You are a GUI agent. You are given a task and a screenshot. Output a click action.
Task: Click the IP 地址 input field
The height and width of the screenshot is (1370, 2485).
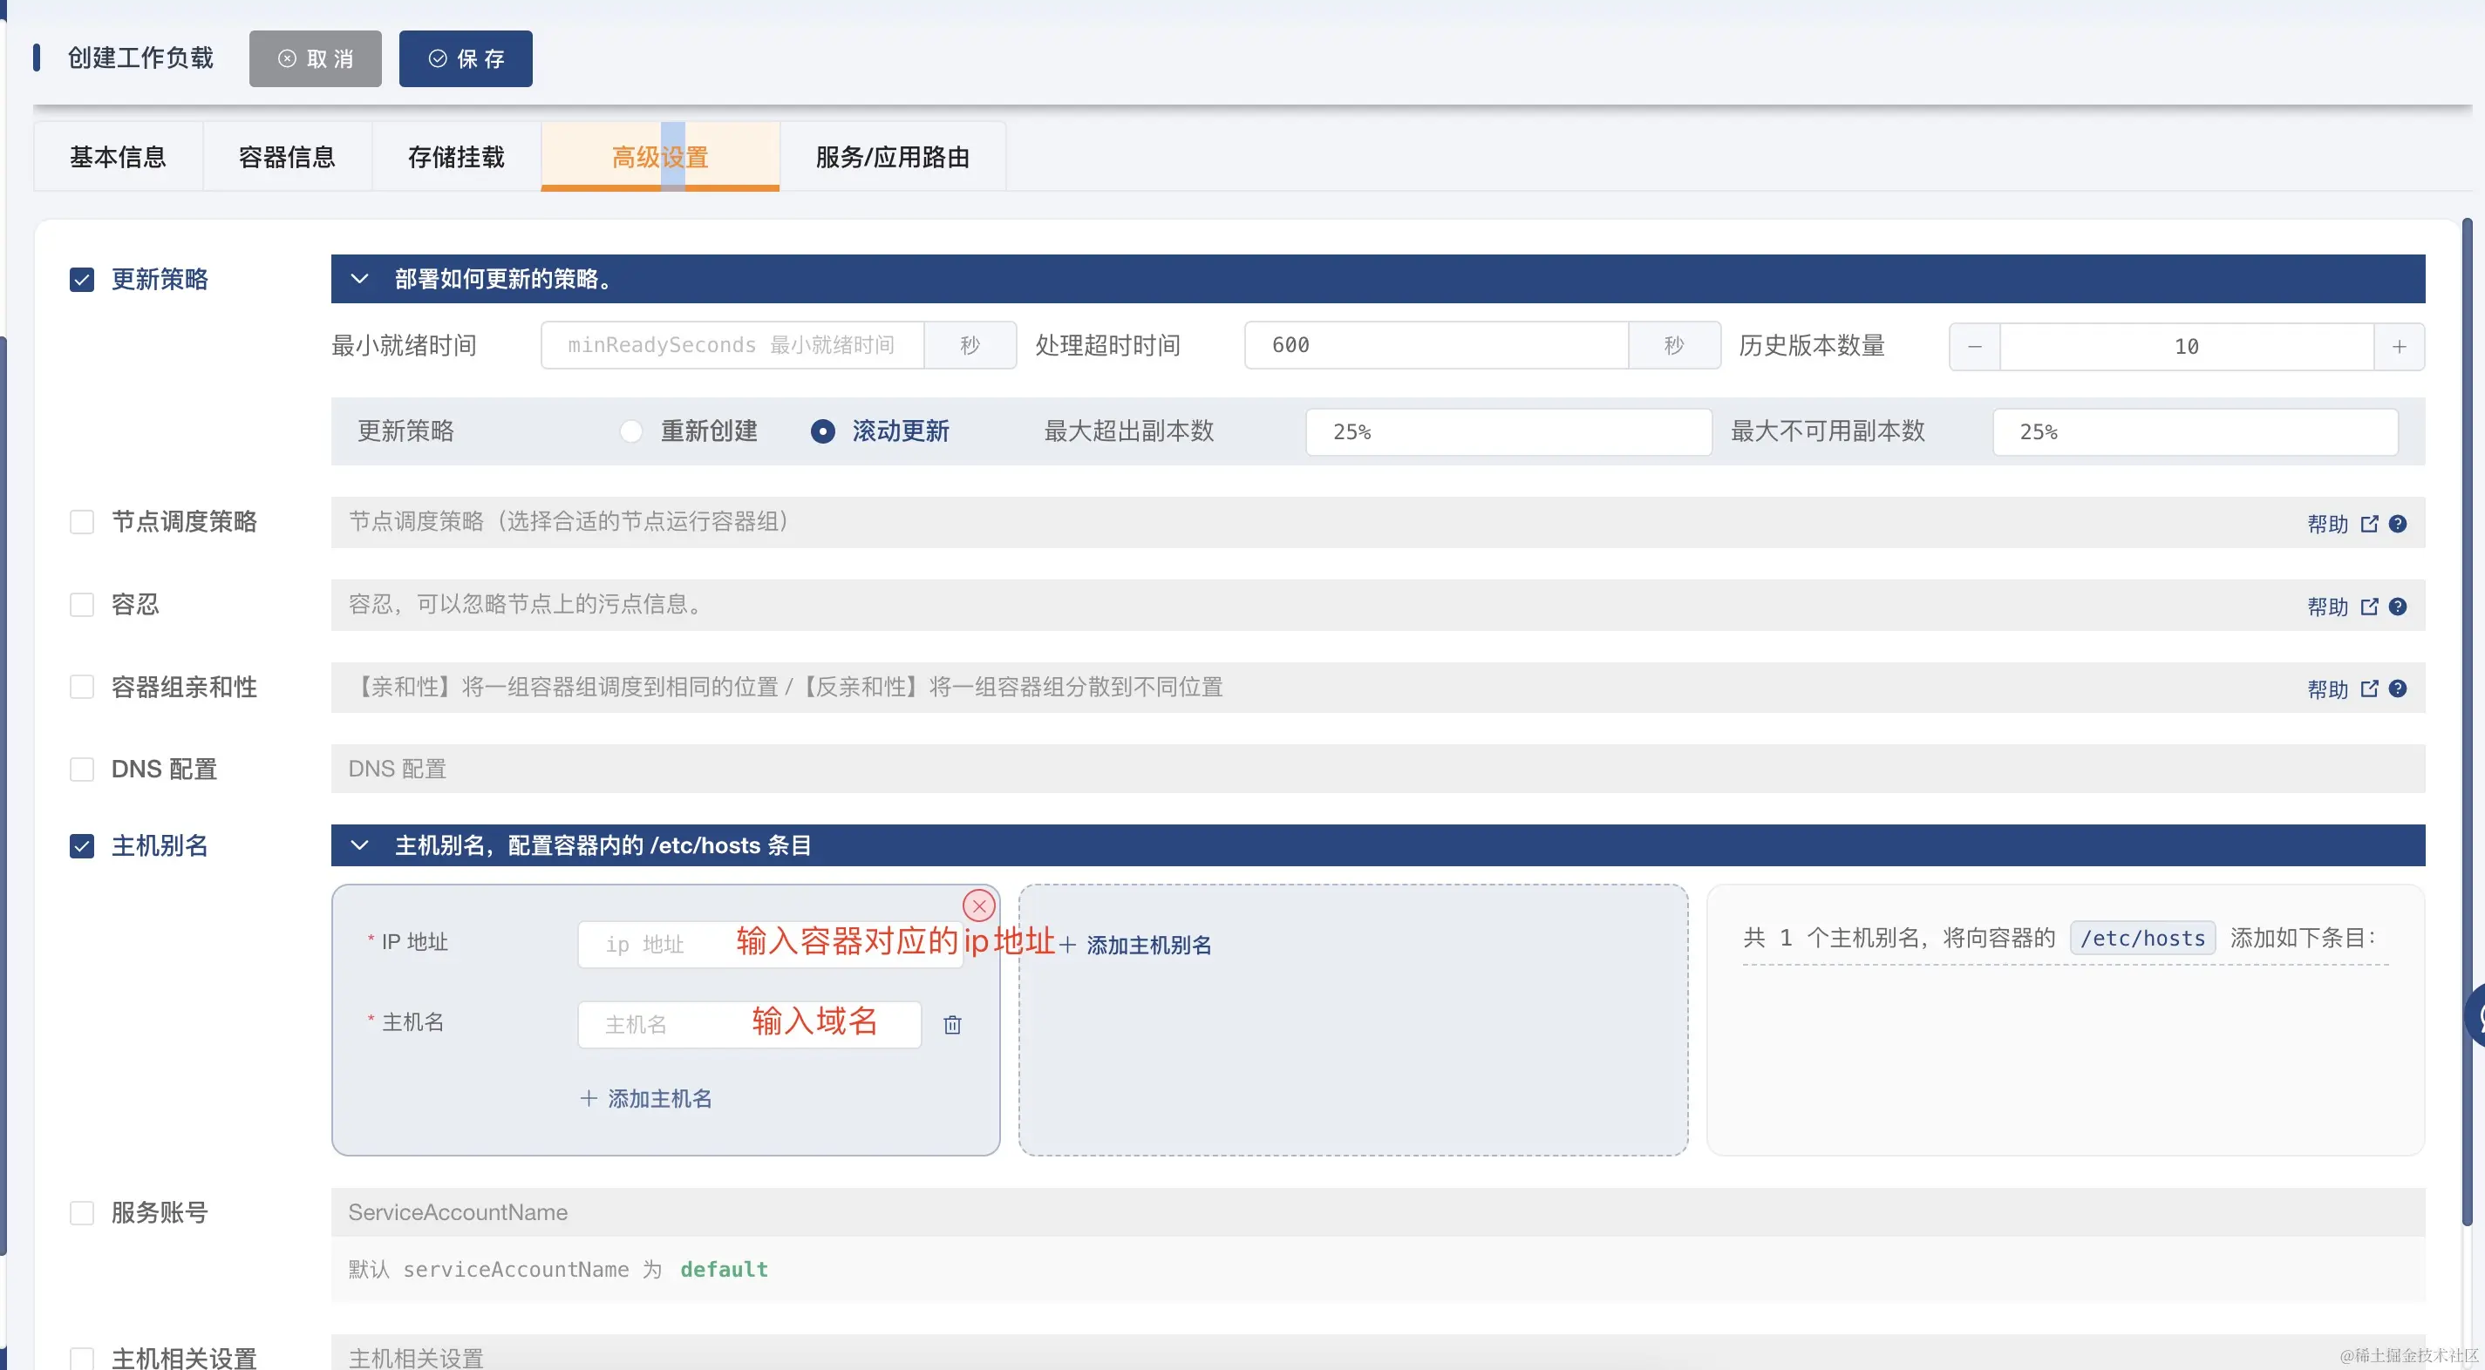click(x=675, y=944)
